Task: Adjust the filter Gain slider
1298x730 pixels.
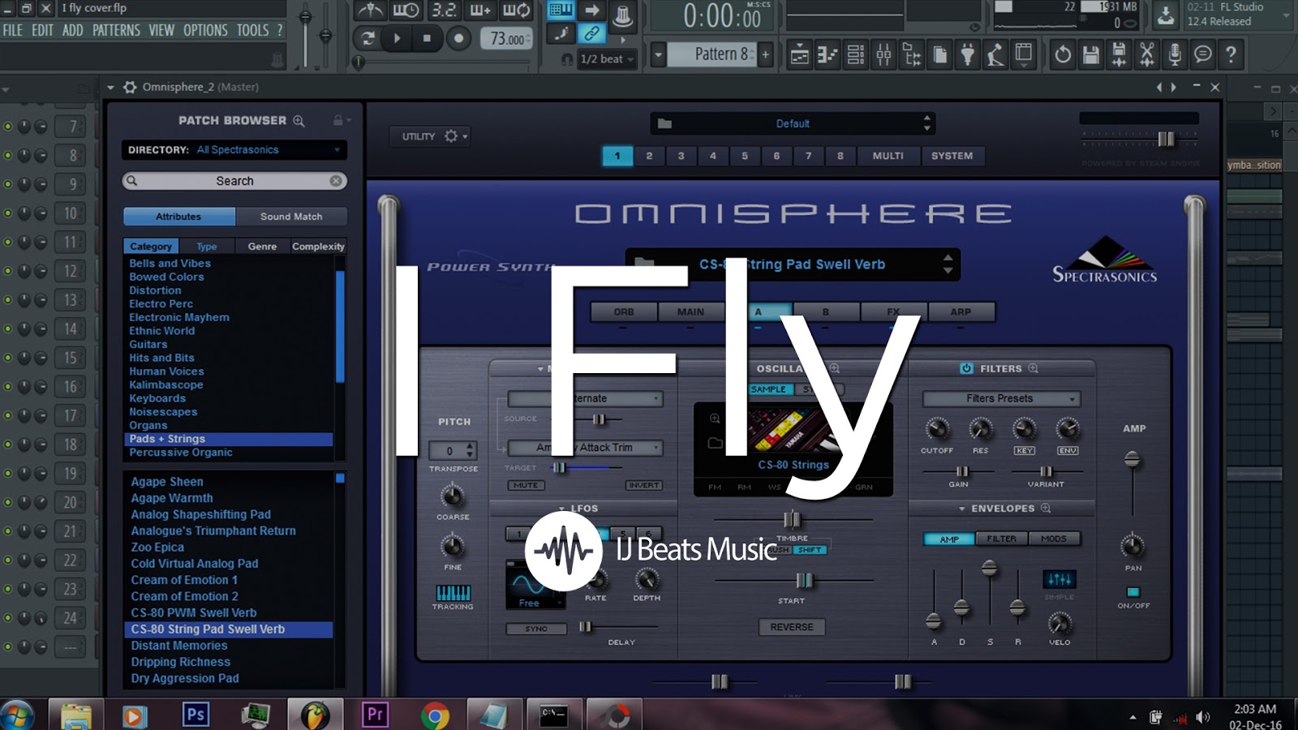Action: click(962, 471)
